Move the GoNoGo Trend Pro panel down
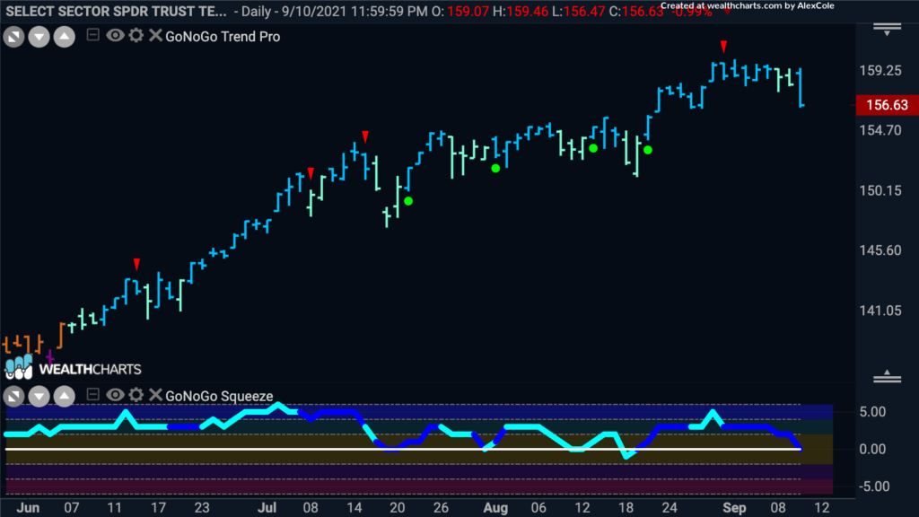 click(39, 37)
